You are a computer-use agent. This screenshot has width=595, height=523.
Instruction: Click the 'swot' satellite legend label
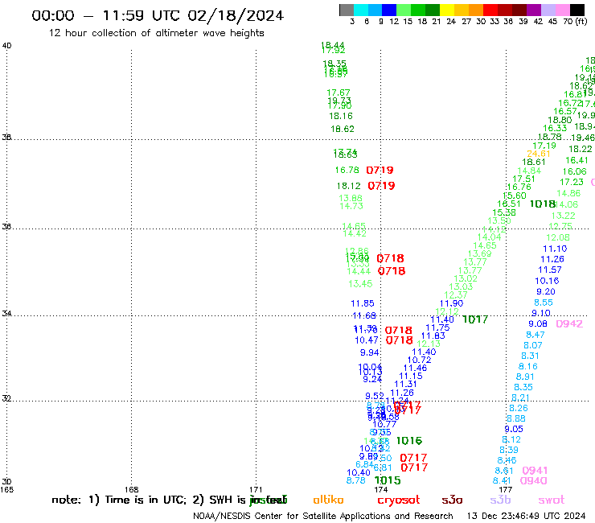click(552, 500)
